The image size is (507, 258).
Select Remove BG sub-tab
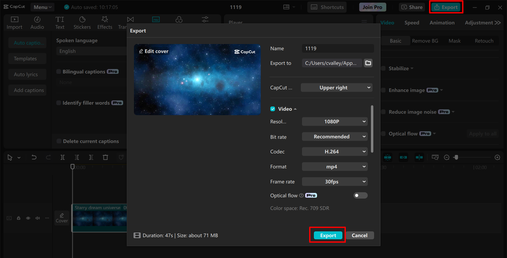coord(425,41)
